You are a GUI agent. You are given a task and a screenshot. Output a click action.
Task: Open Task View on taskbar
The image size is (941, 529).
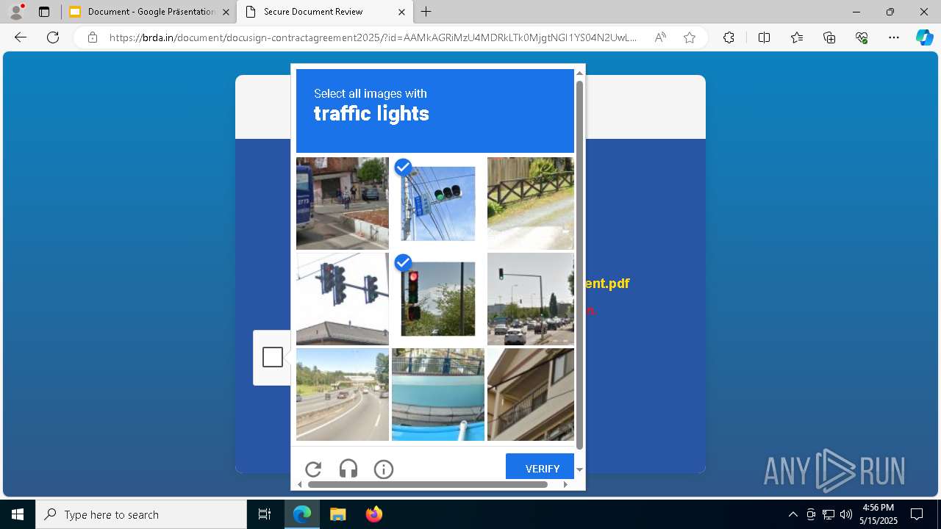tap(265, 514)
